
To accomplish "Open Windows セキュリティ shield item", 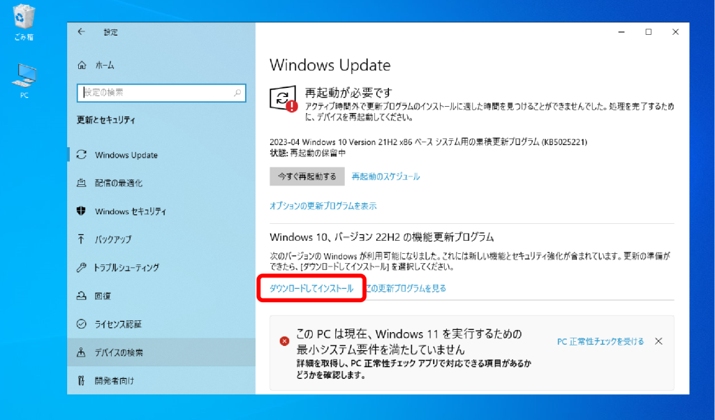I will pyautogui.click(x=81, y=211).
